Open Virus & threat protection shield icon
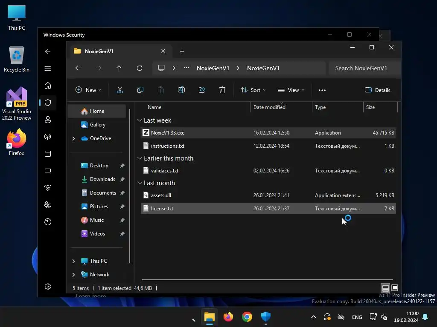The height and width of the screenshot is (327, 437). point(48,103)
